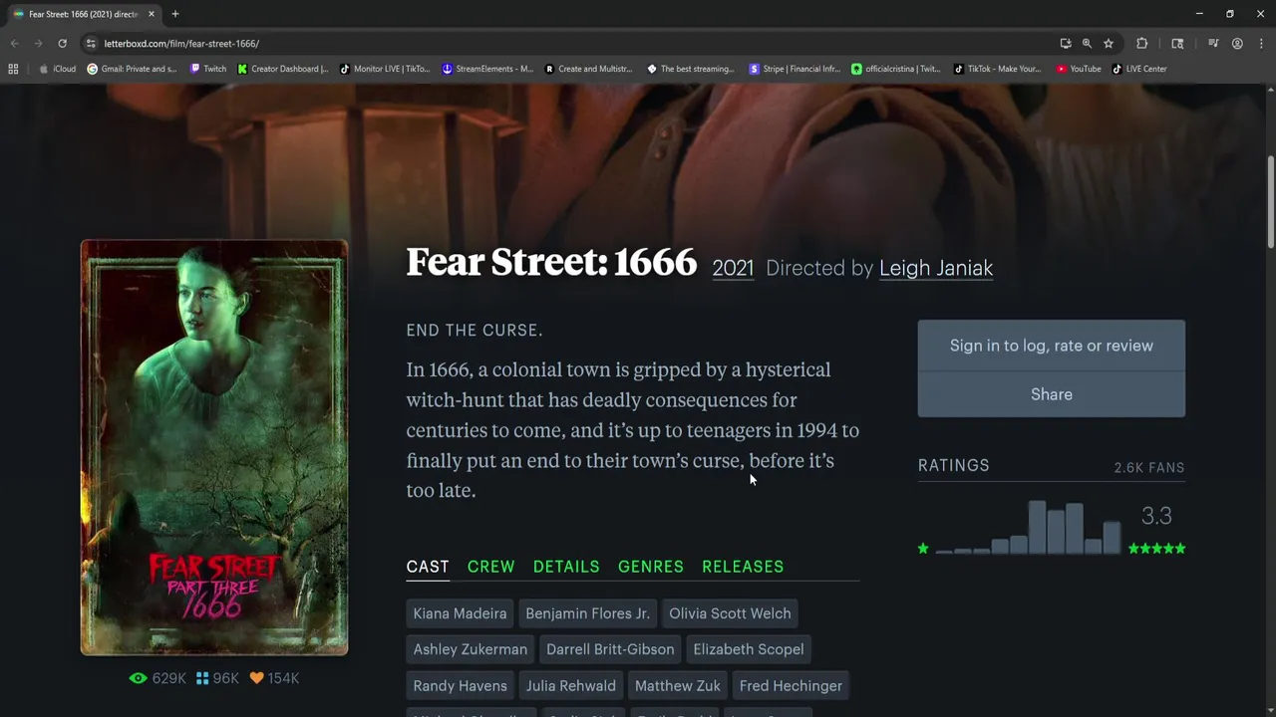The image size is (1276, 717).
Task: Open the Extensions puzzle icon
Action: pyautogui.click(x=1142, y=44)
